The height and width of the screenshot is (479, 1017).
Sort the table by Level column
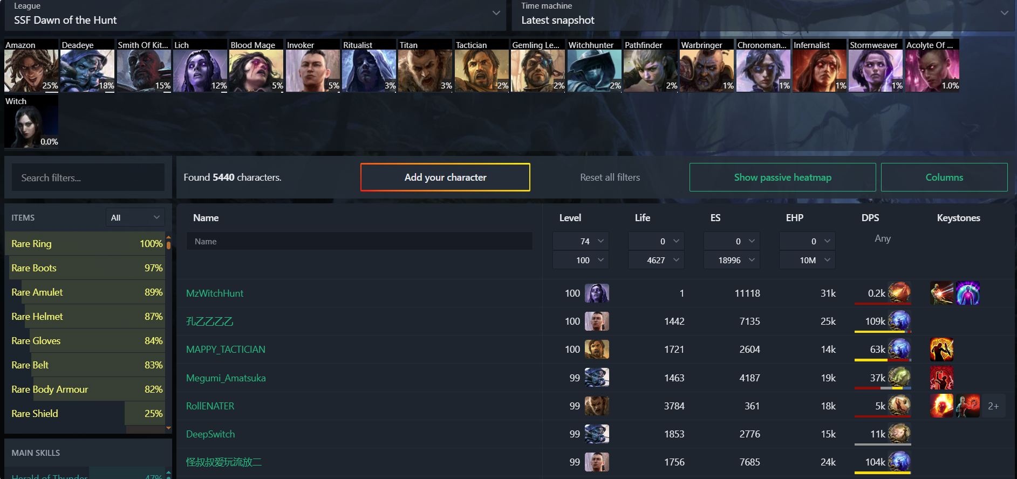pos(570,218)
